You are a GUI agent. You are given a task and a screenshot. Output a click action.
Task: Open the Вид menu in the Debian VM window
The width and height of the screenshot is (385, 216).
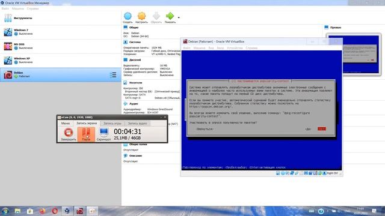211,48
